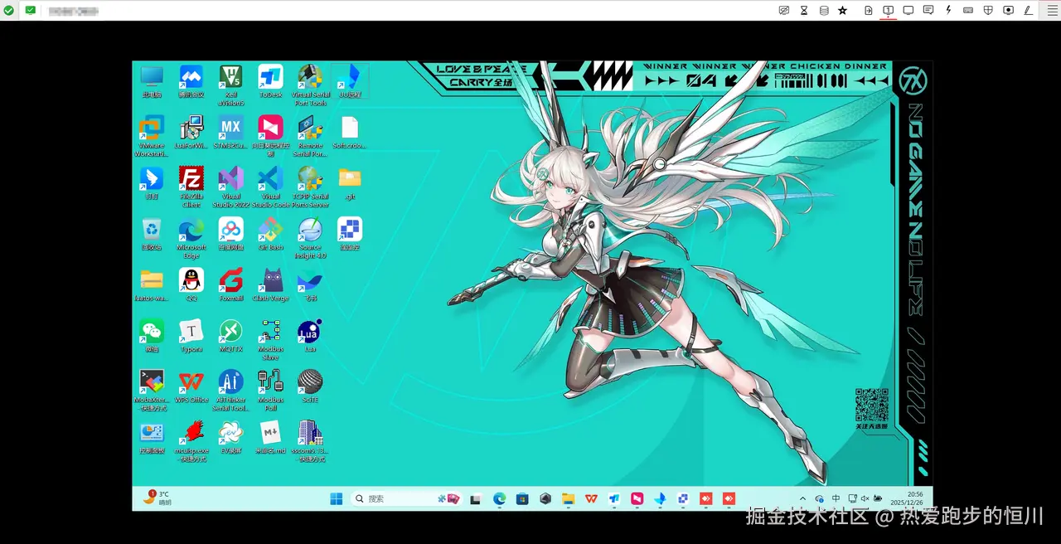Open File Explorer from the taskbar
This screenshot has width=1061, height=544.
pos(568,498)
